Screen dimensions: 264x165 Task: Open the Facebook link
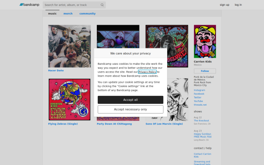[x=199, y=94]
